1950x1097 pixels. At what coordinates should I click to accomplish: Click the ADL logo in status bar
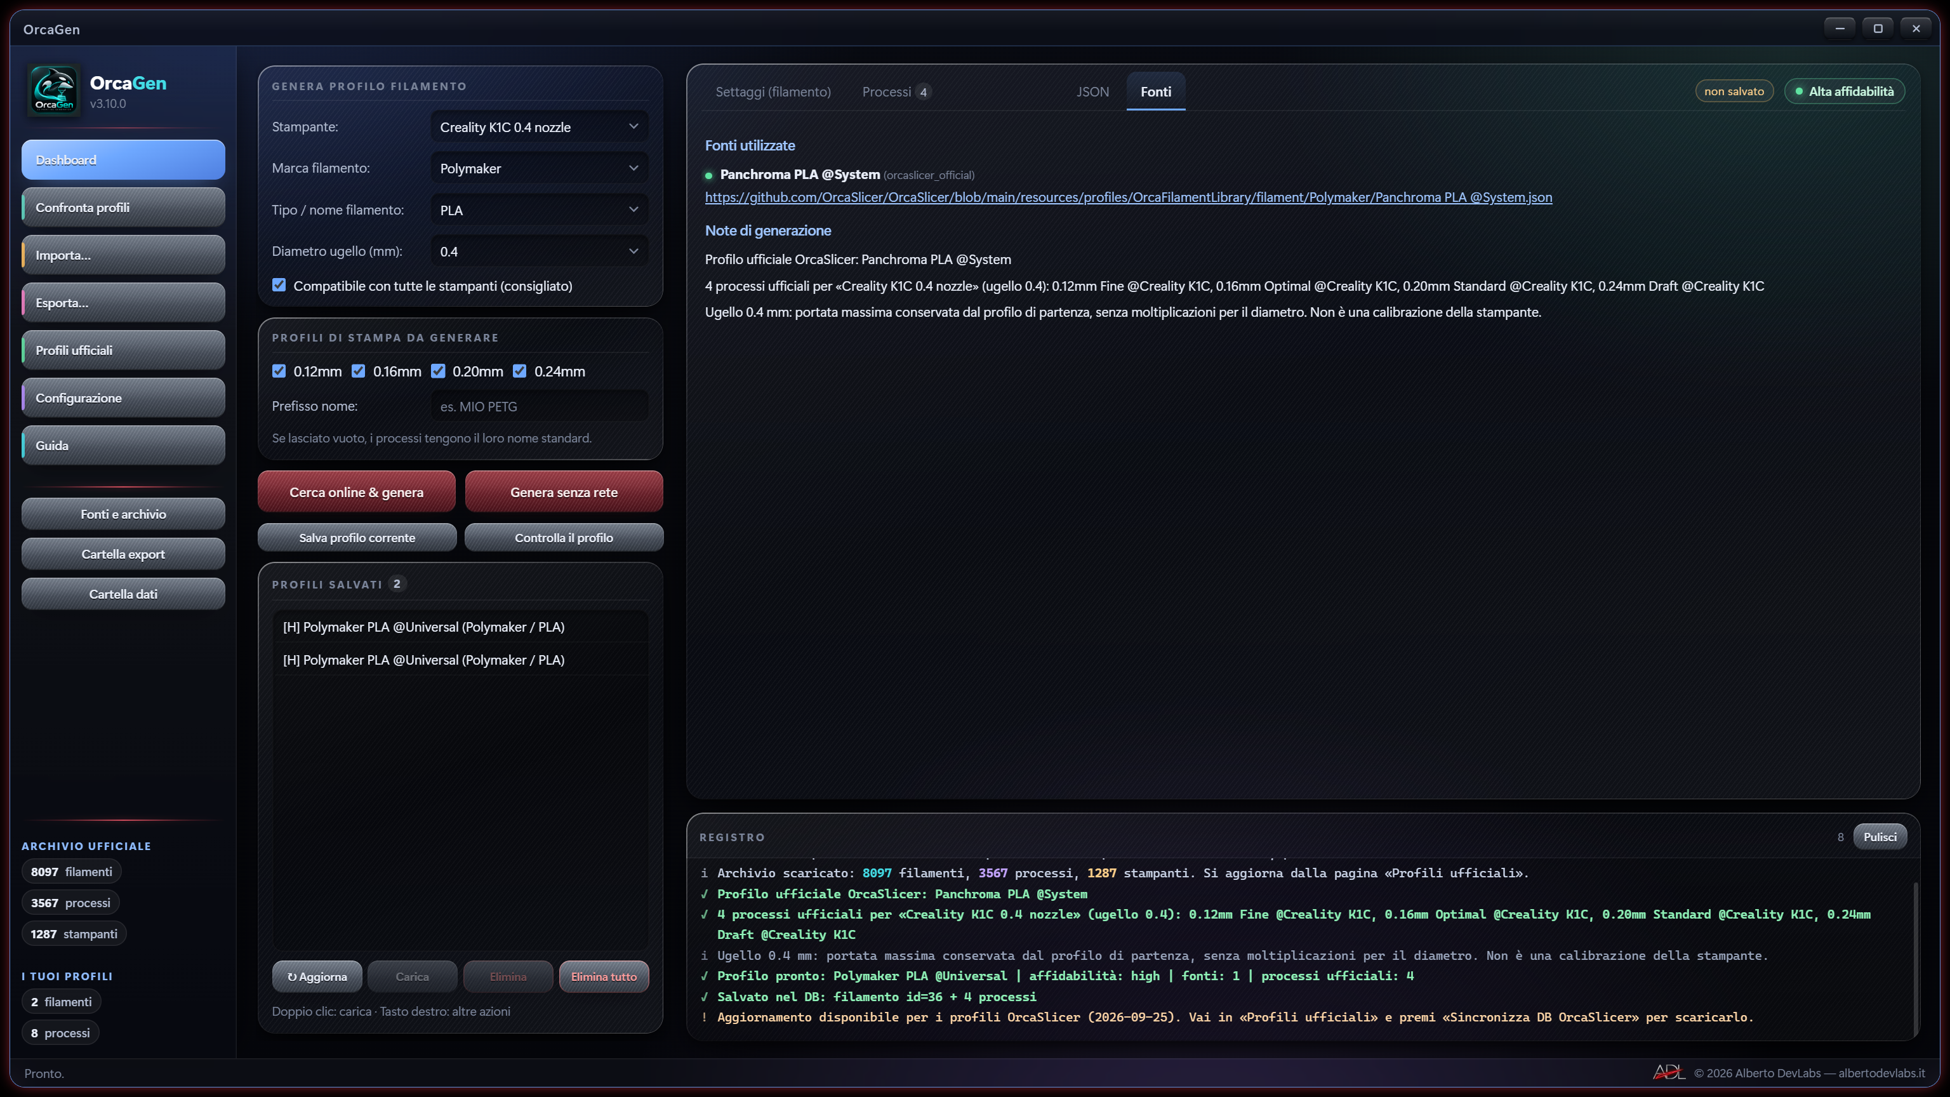pos(1668,1072)
